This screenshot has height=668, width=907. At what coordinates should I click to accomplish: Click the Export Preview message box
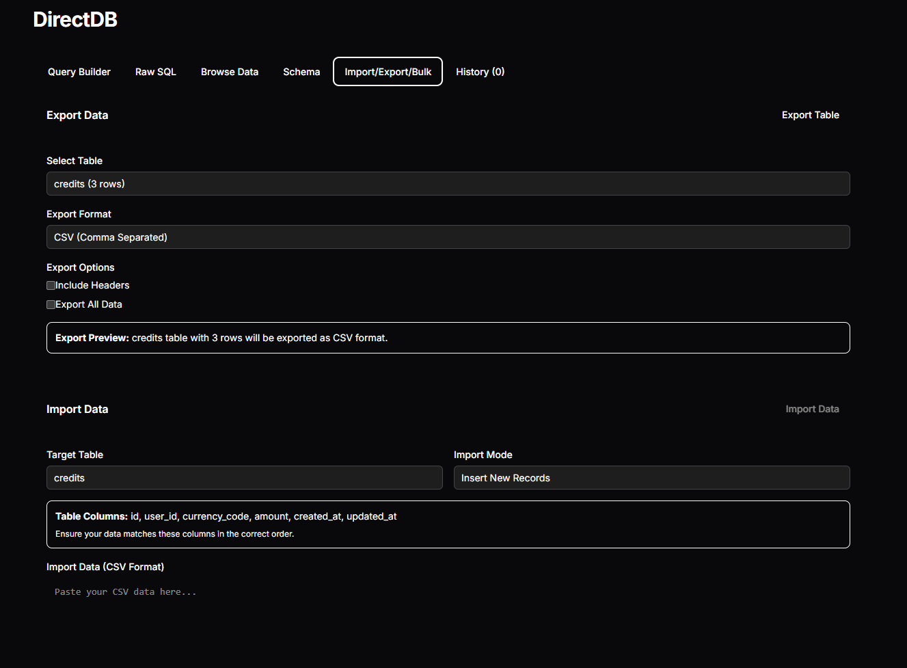coord(448,338)
